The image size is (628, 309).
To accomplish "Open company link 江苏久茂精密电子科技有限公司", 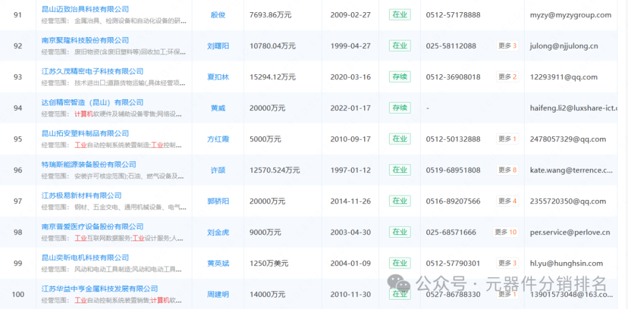I will 92,71.
